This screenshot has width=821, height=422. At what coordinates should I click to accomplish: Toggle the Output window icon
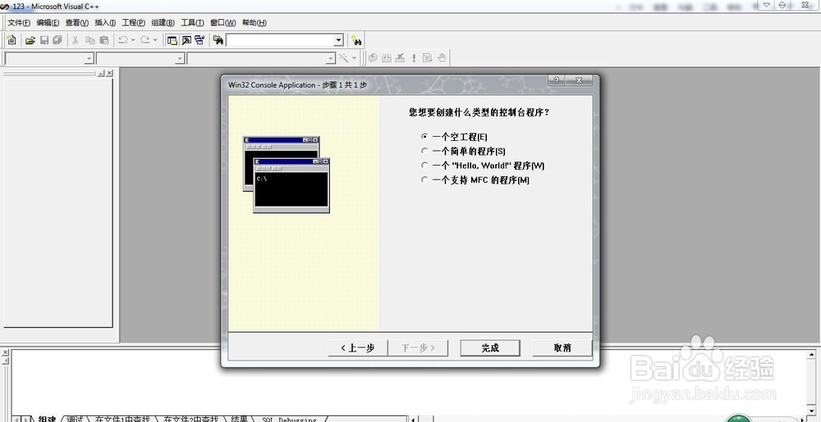coord(186,40)
